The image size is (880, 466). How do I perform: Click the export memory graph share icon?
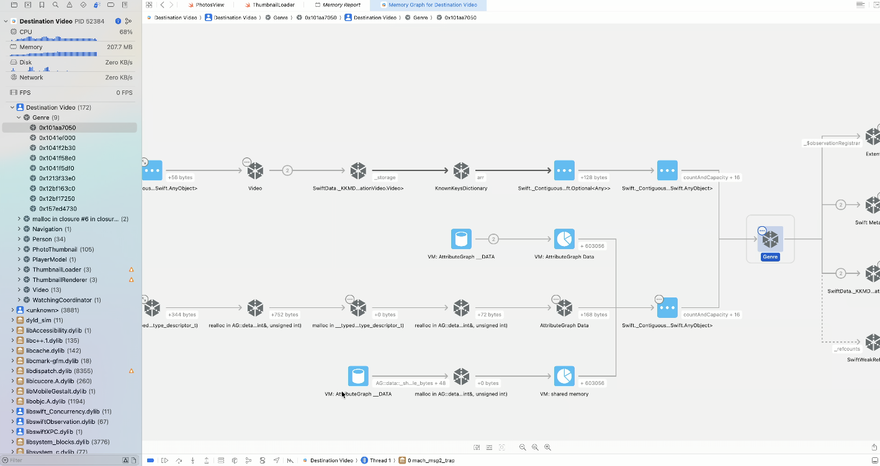tap(874, 447)
